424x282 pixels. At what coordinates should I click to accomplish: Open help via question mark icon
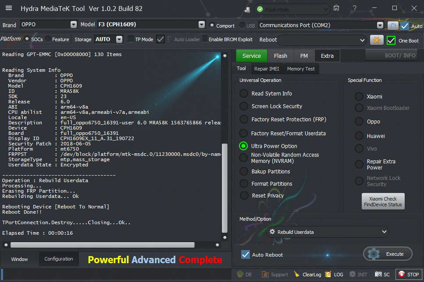[355, 8]
